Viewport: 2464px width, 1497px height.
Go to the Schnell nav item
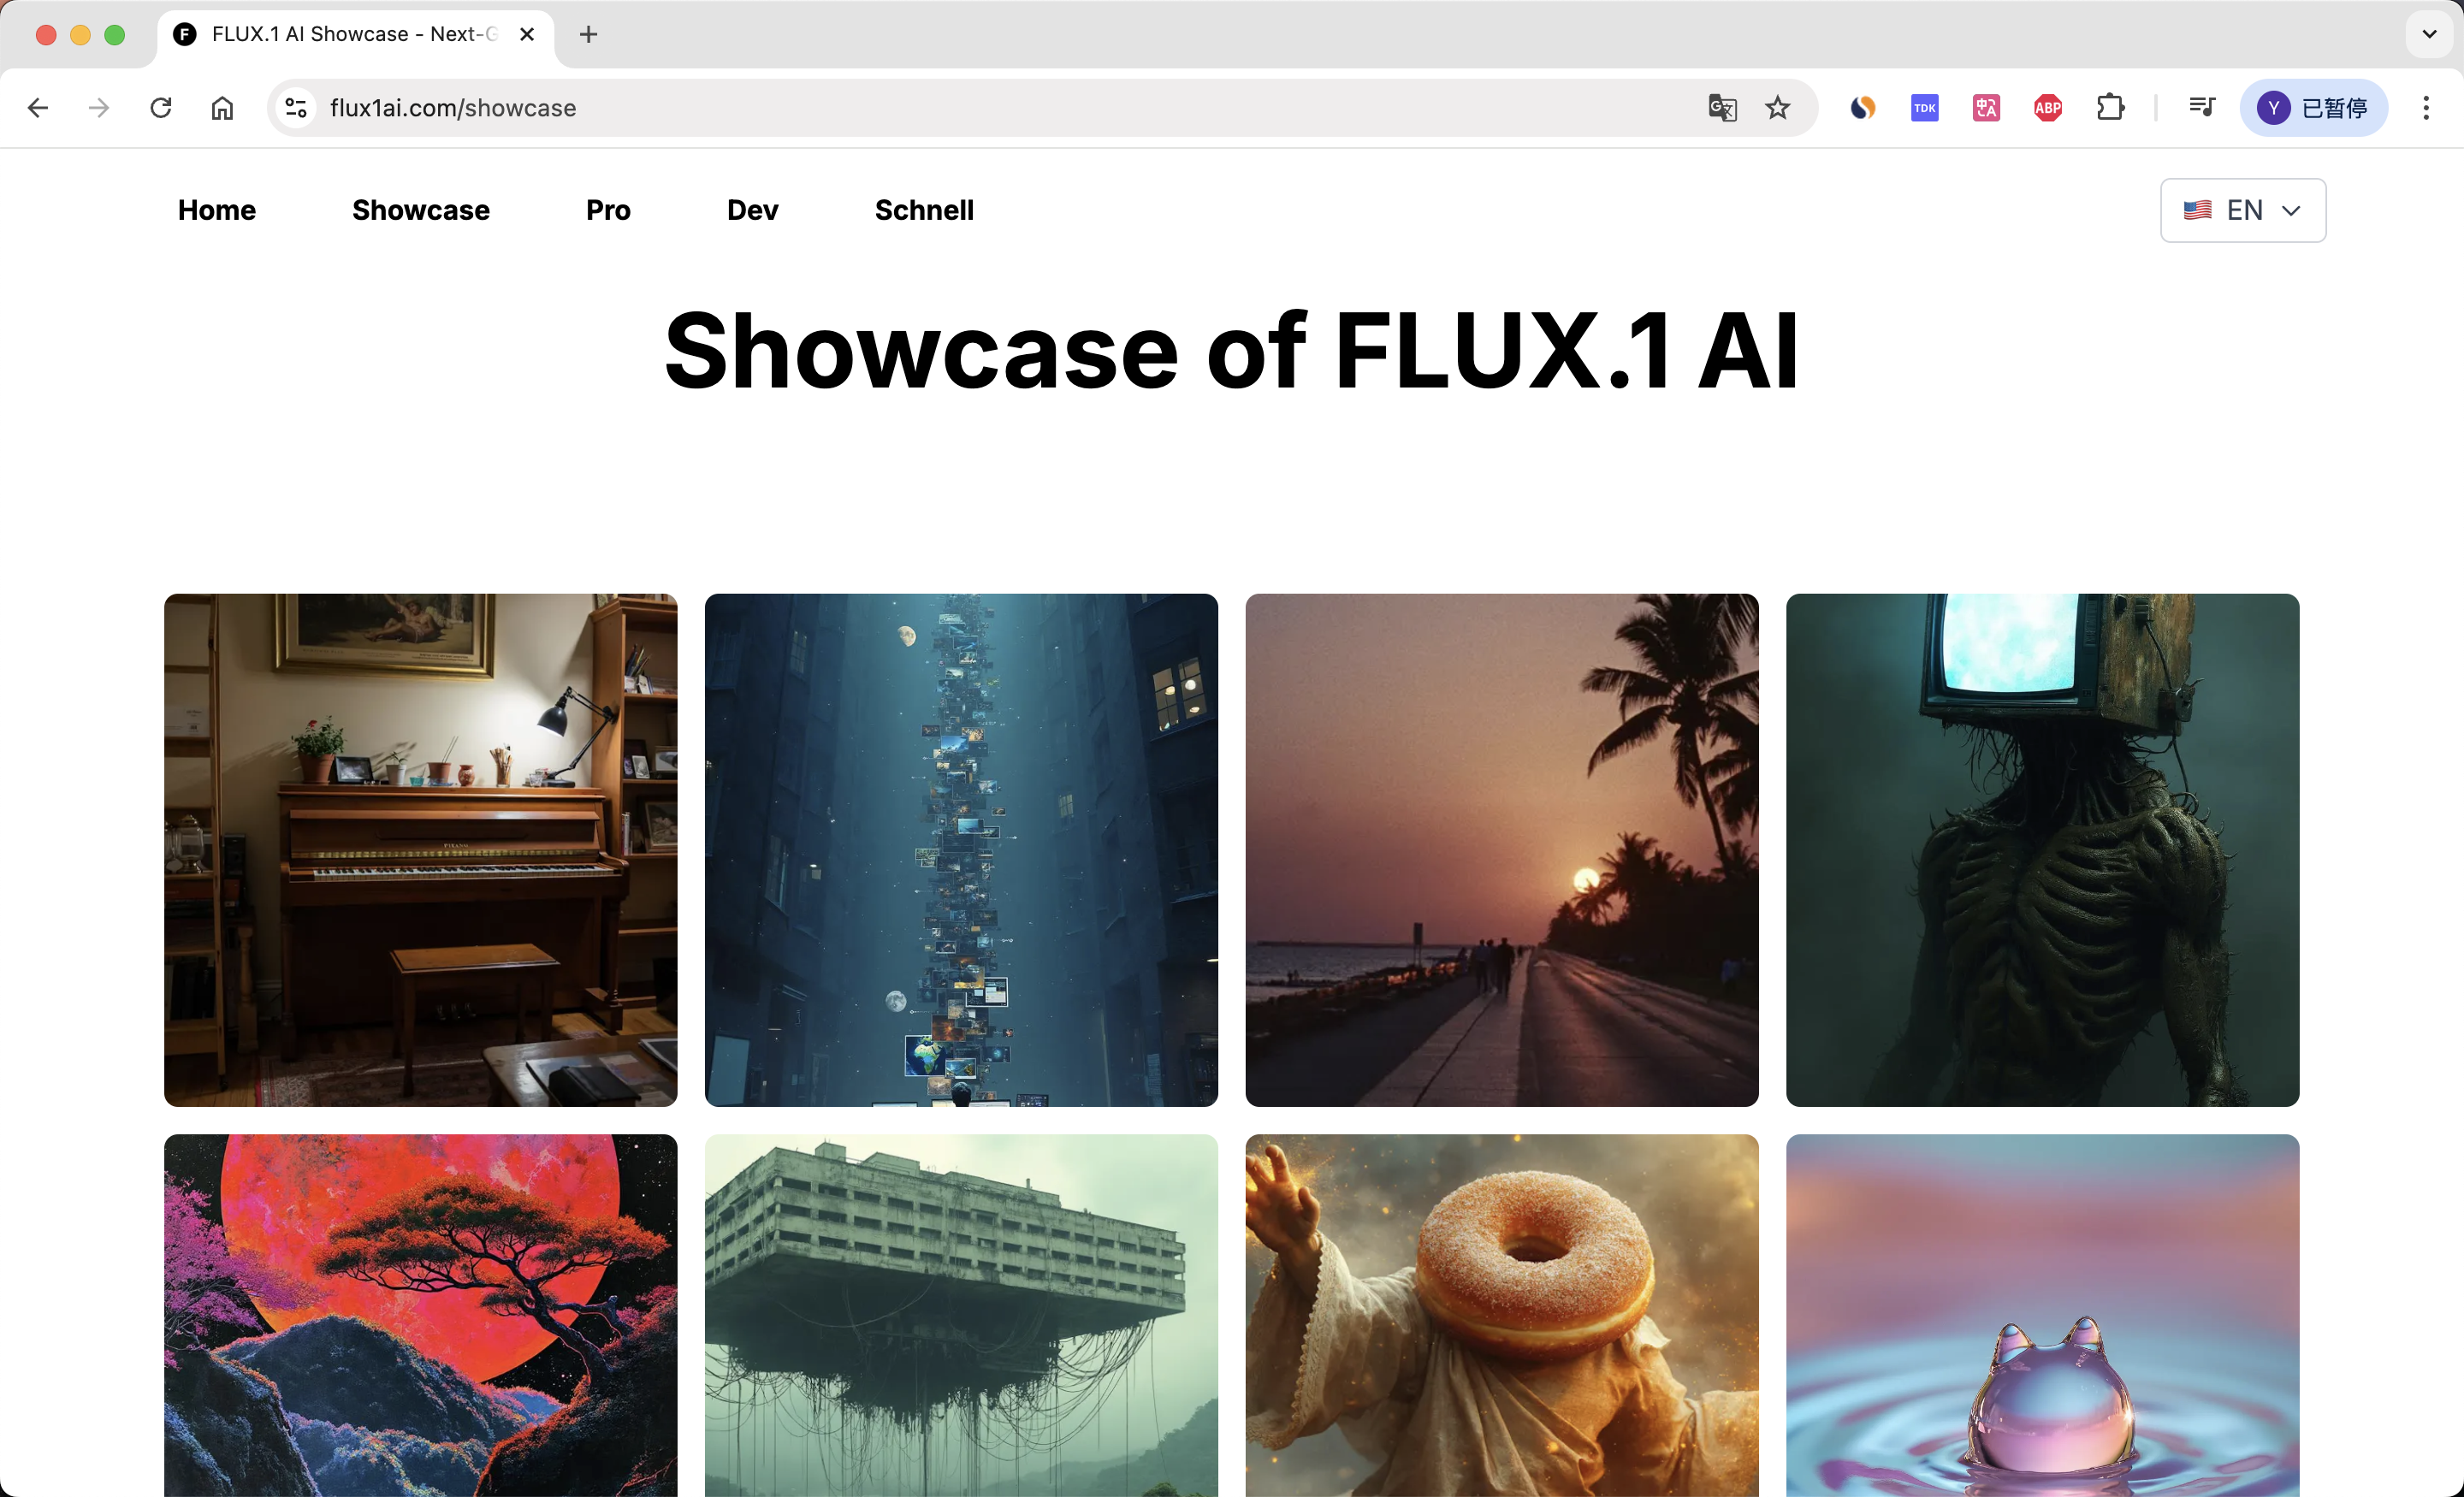click(x=924, y=210)
